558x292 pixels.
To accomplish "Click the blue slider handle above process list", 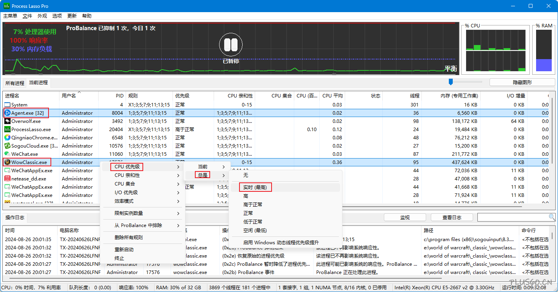I will 451,82.
